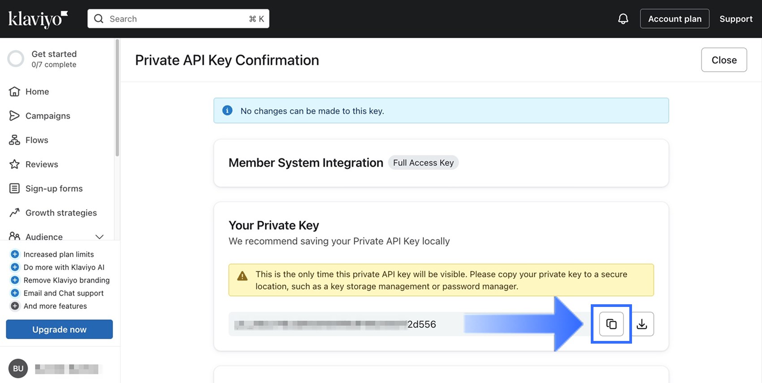Viewport: 762px width, 383px height.
Task: Close the API key confirmation
Action: pos(724,60)
